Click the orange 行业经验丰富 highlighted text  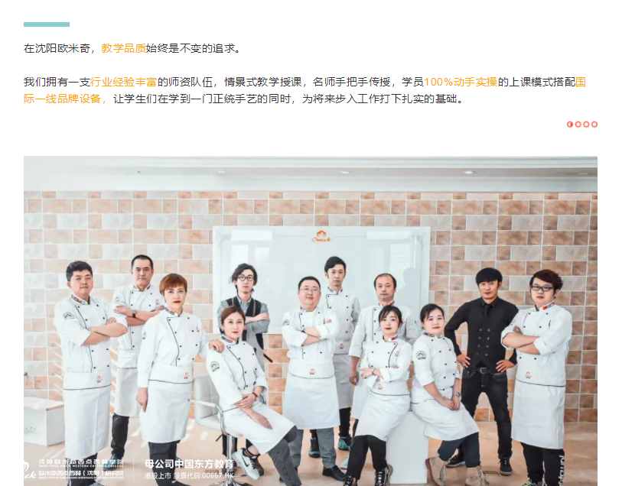pos(123,82)
